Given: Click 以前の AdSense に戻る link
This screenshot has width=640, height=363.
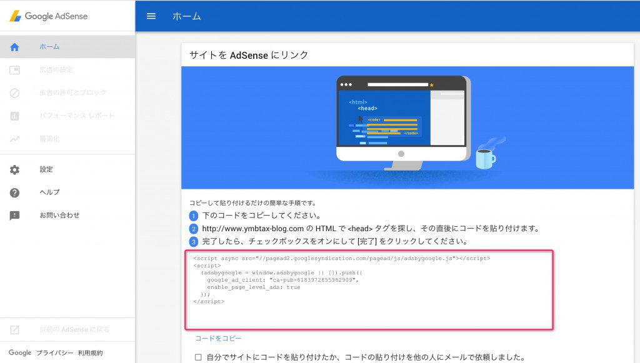Looking at the screenshot, I should tap(74, 329).
